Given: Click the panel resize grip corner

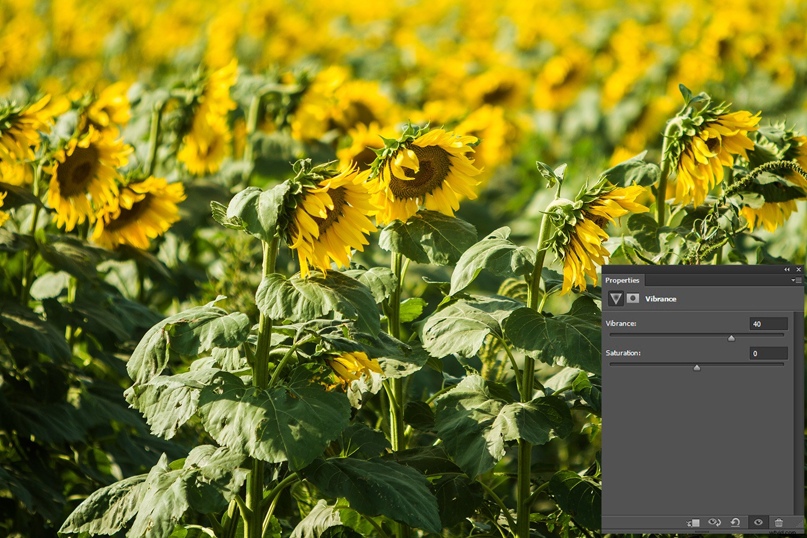Looking at the screenshot, I should pos(801,525).
